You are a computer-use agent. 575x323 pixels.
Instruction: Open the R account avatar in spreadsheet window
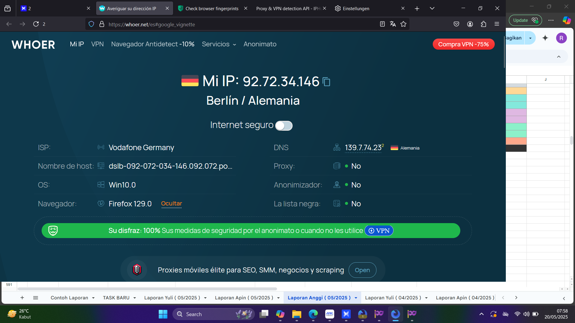(562, 38)
